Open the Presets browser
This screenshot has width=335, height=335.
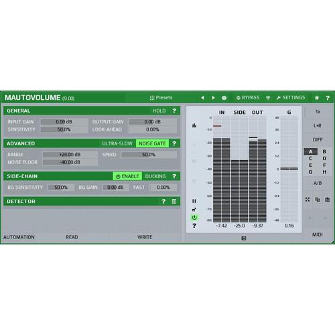(x=161, y=98)
